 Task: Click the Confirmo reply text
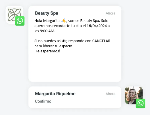pos(43,101)
